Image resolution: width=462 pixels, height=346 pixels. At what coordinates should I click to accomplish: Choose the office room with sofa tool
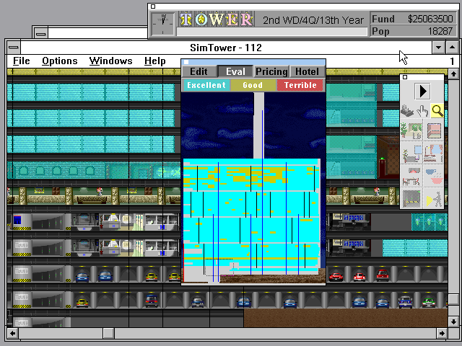click(411, 154)
